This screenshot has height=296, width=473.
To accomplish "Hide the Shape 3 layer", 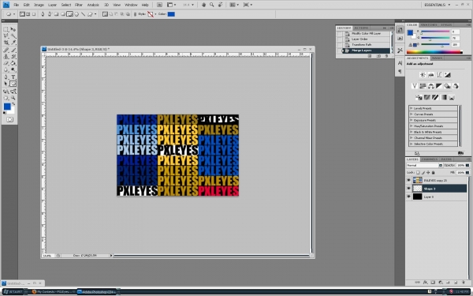I will coord(408,188).
